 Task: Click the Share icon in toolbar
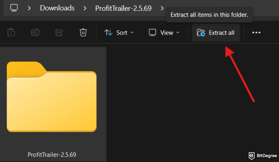[59, 33]
